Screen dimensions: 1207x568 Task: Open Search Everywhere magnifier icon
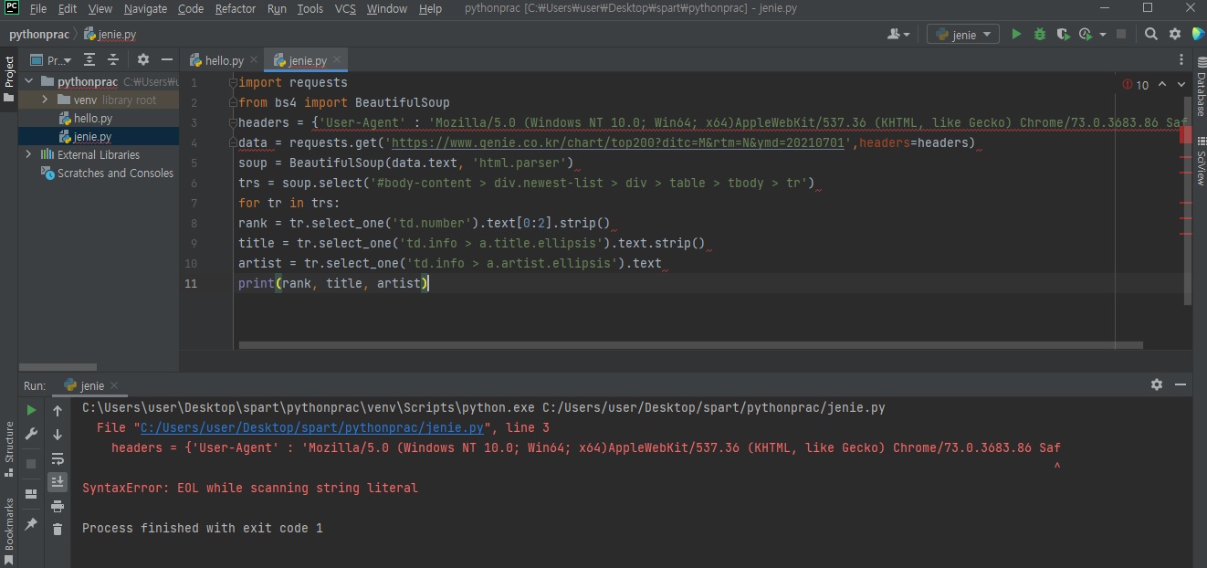point(1151,34)
